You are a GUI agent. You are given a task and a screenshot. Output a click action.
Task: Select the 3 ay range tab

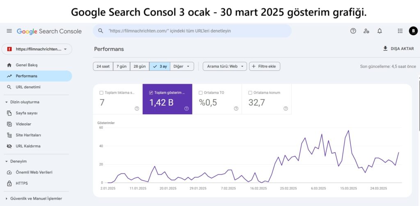point(160,66)
